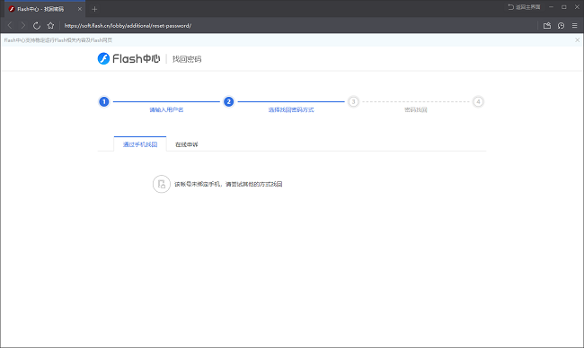Close the Flash中心 browser tab
This screenshot has height=348, width=584.
point(79,9)
